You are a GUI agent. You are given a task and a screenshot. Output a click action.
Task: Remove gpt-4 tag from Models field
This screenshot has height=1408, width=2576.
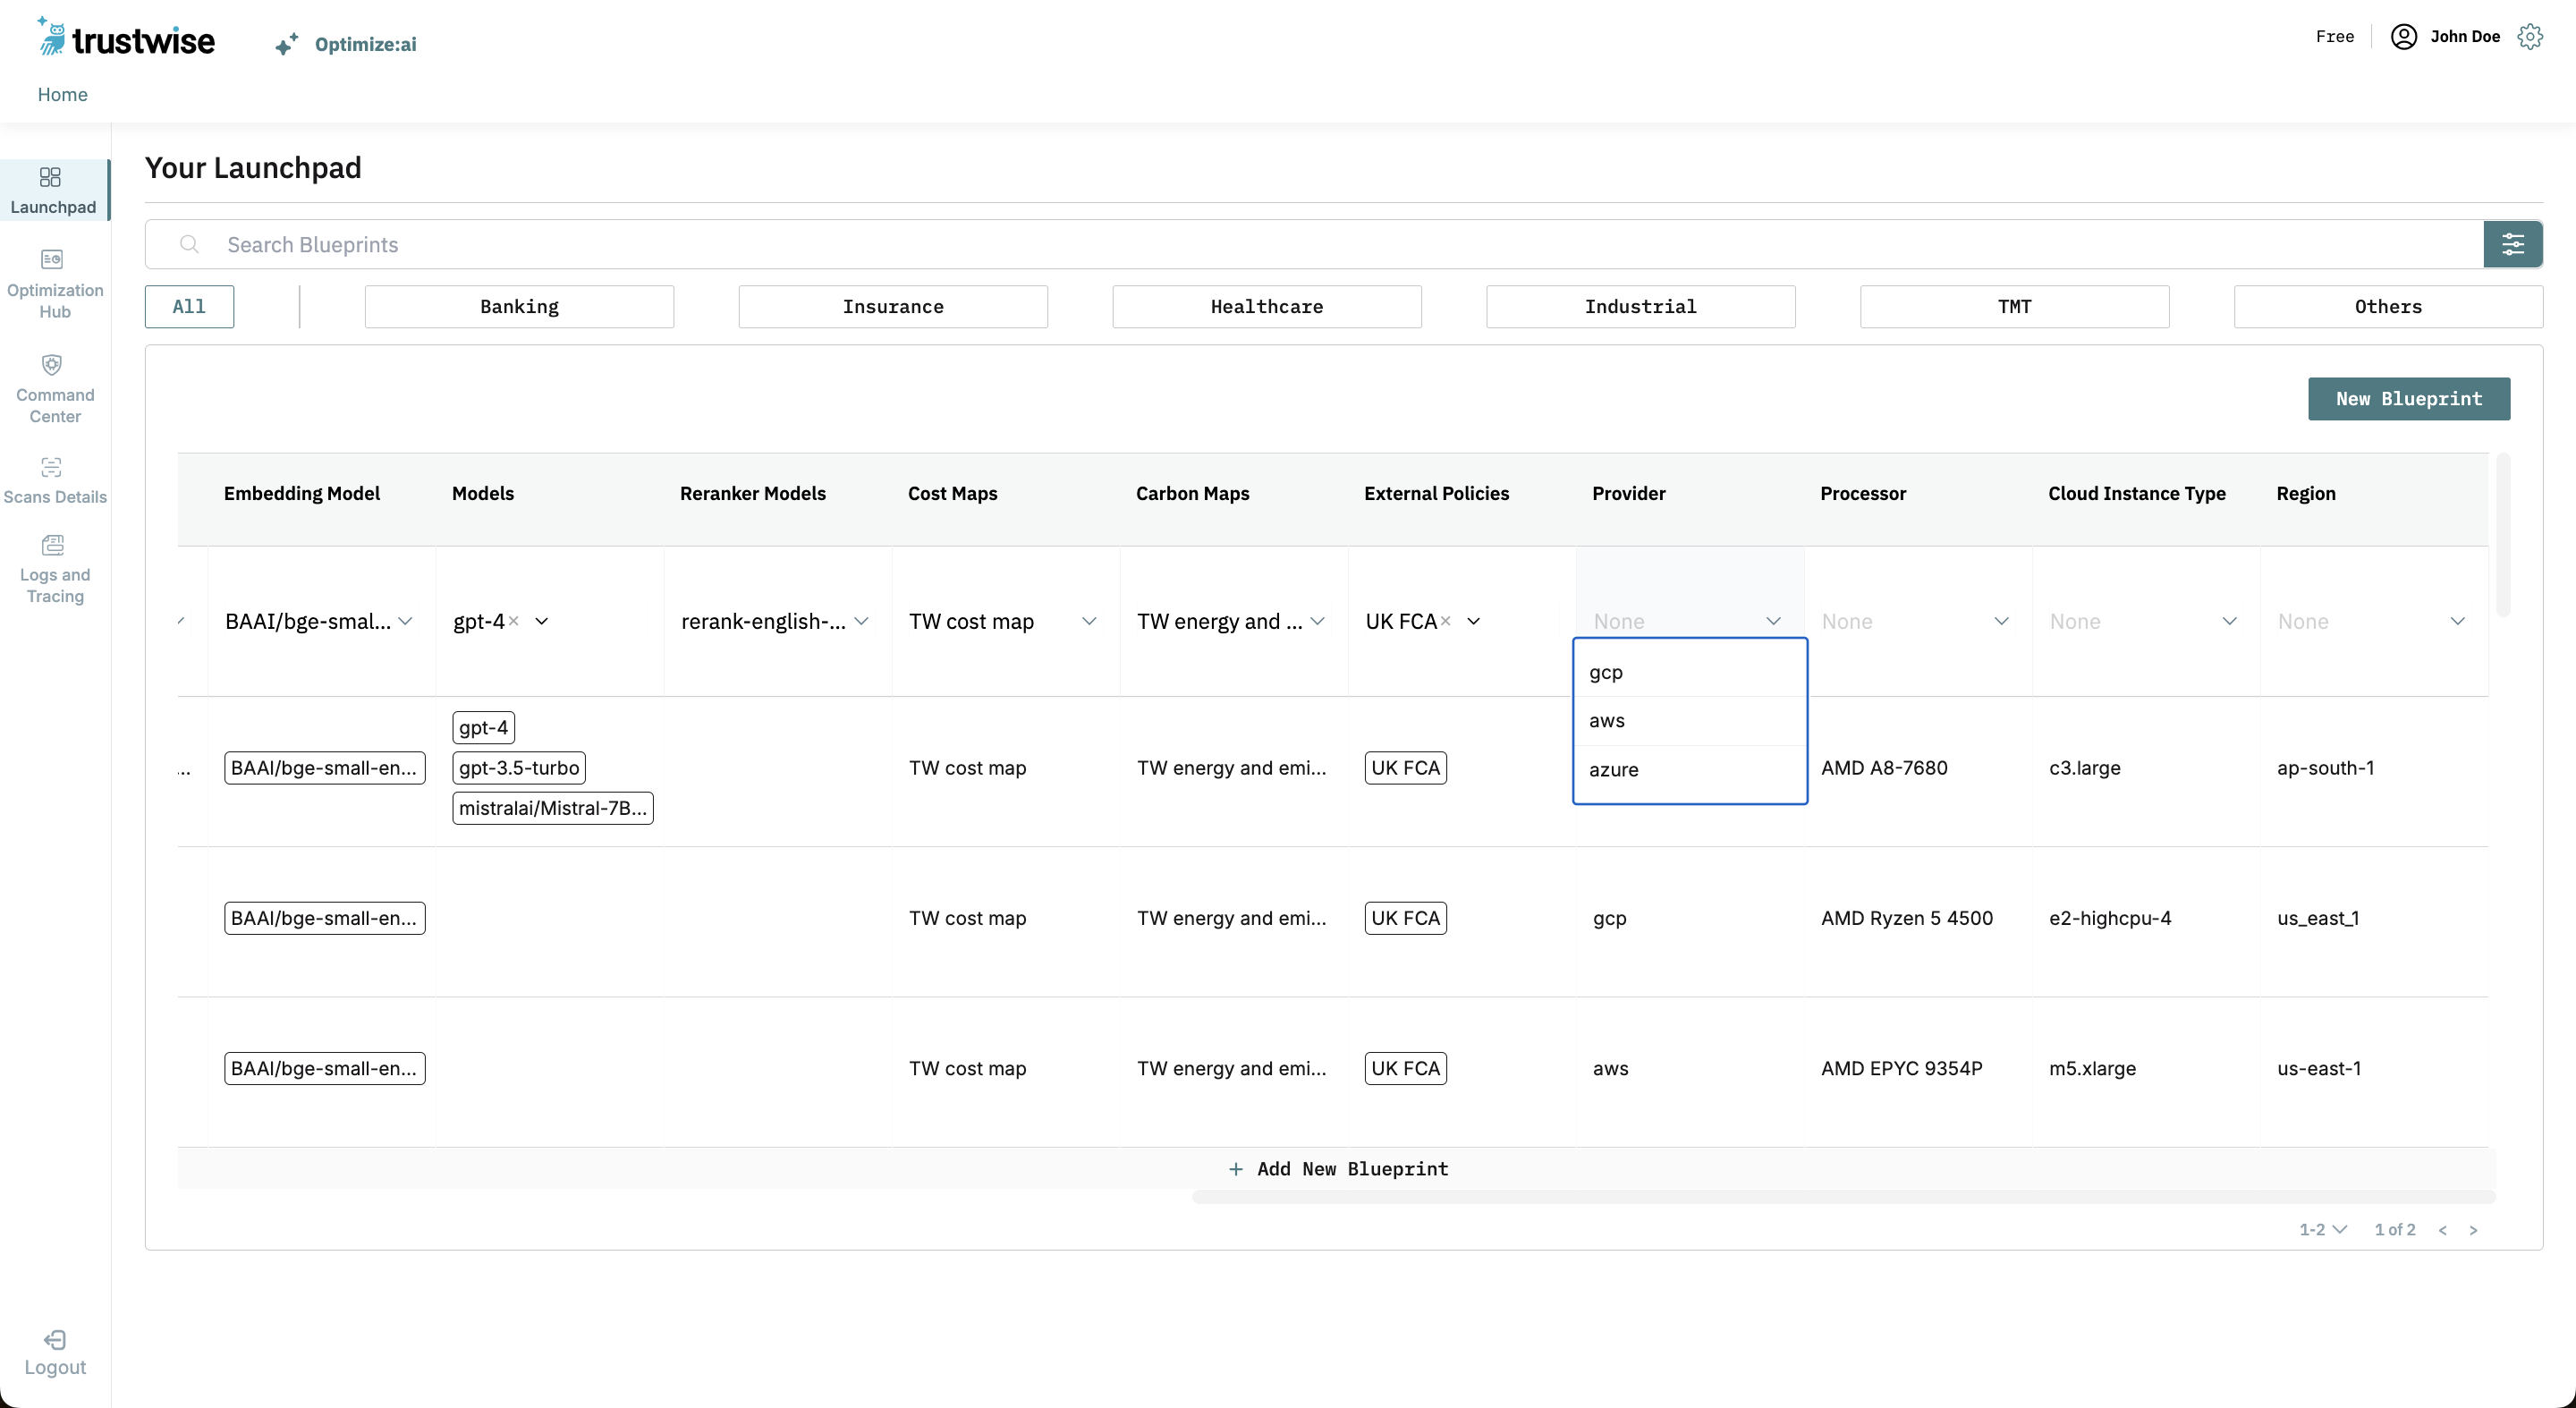point(514,621)
